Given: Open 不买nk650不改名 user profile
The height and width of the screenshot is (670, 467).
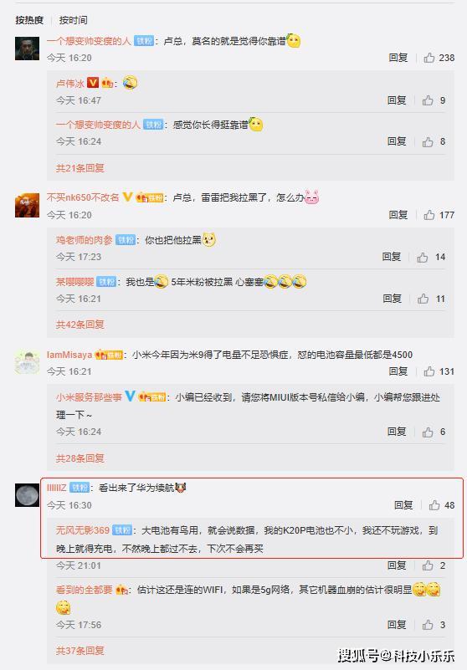Looking at the screenshot, I should (x=83, y=197).
